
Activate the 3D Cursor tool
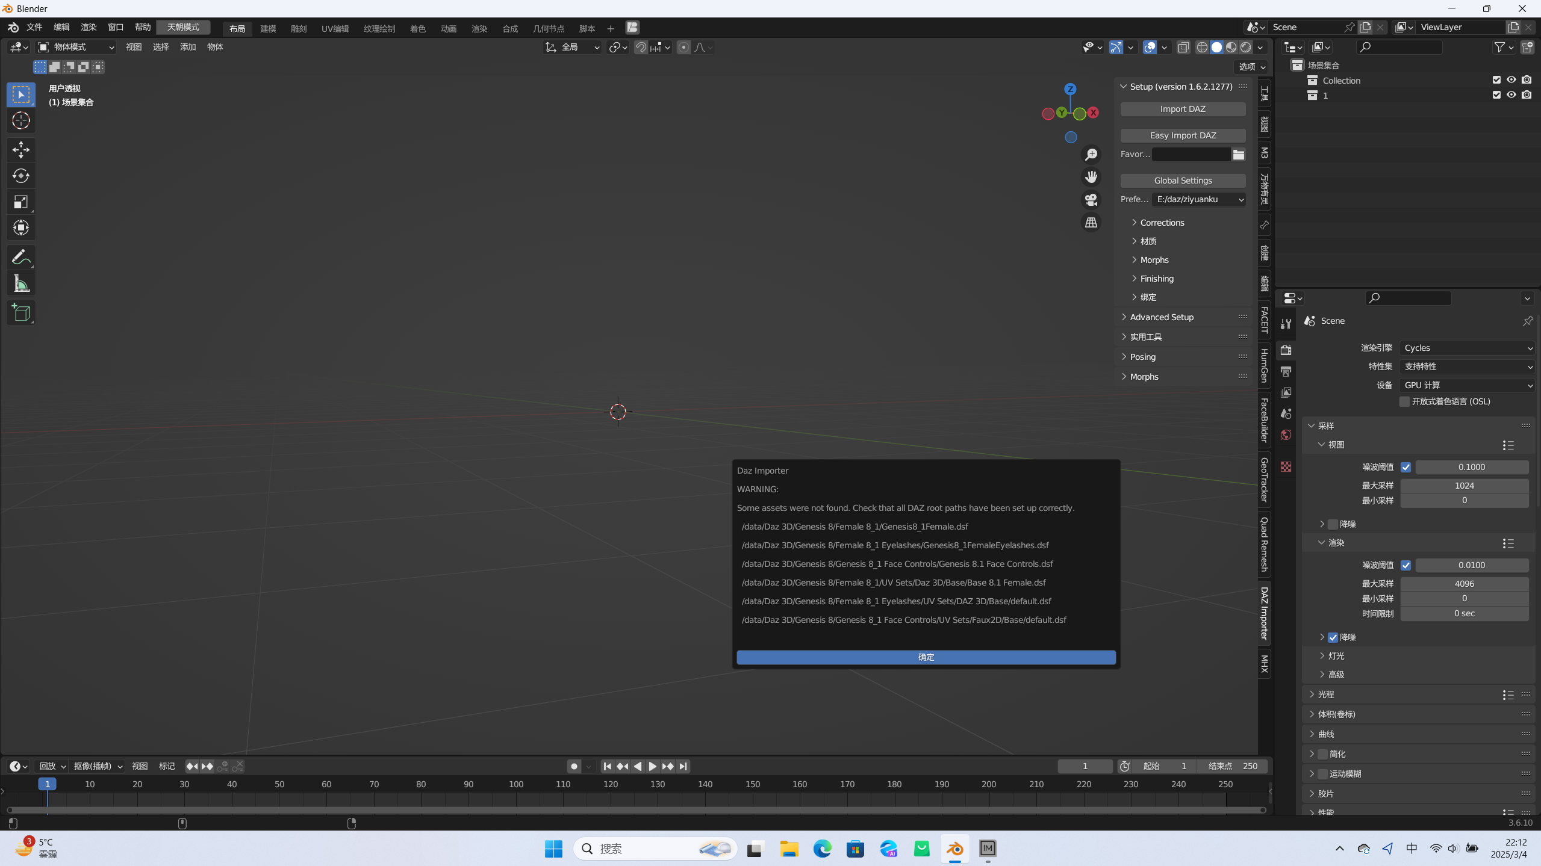pos(21,120)
